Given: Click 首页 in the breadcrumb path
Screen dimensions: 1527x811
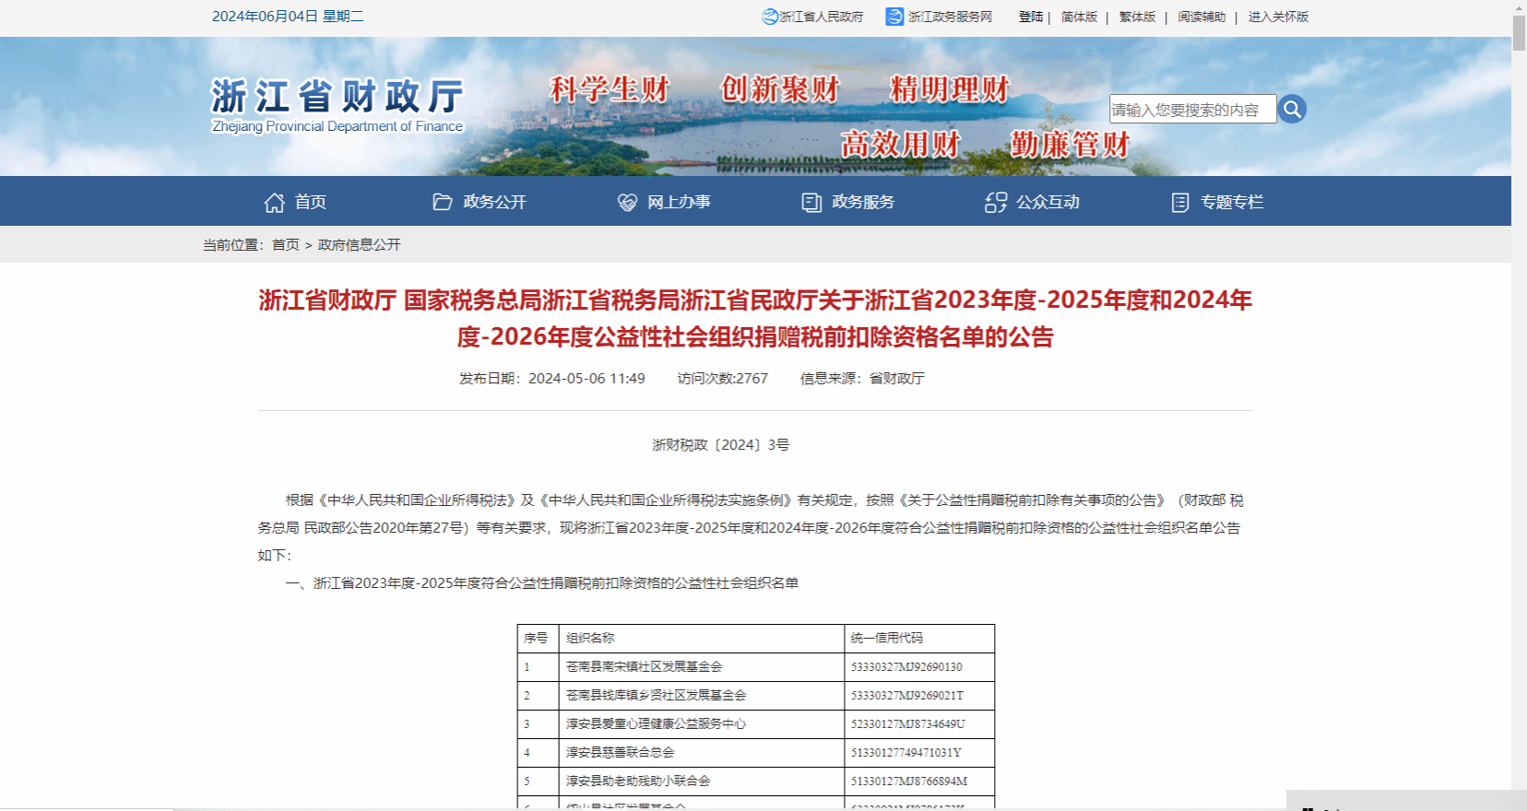Looking at the screenshot, I should (286, 245).
